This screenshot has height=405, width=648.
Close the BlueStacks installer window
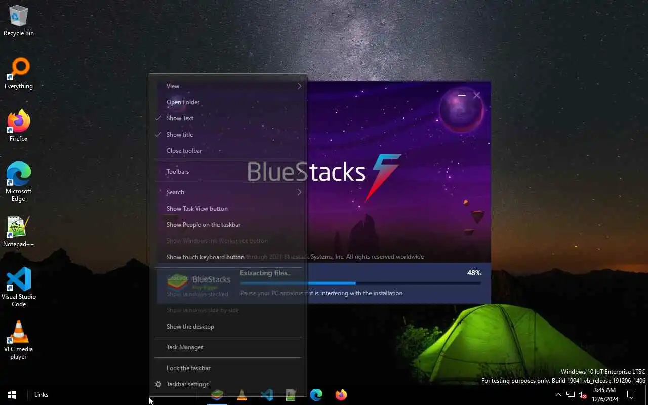tap(476, 95)
